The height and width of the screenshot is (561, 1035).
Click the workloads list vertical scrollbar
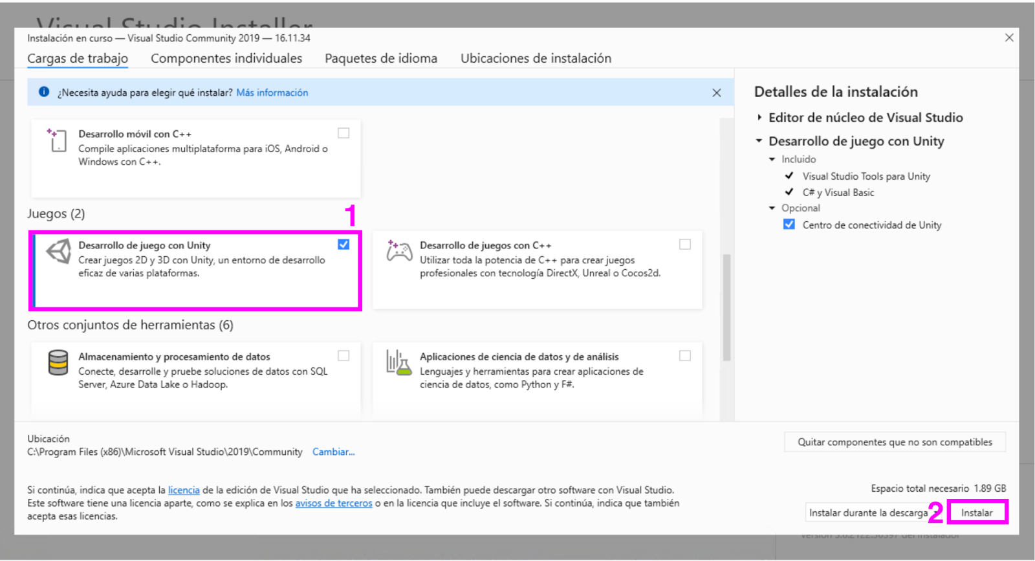click(726, 307)
